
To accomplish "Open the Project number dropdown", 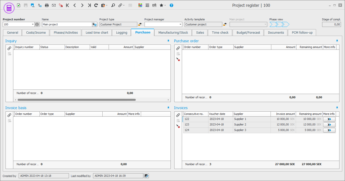I will pyautogui.click(x=33, y=24).
